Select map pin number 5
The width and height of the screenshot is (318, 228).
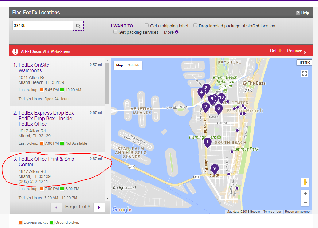point(212,99)
